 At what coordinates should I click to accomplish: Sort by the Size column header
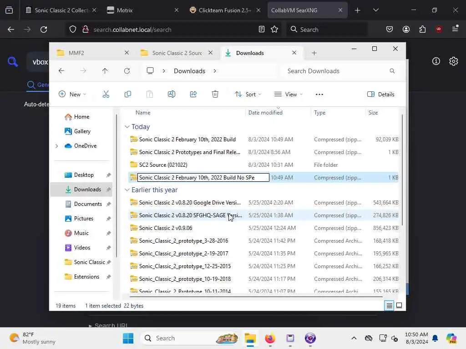373,113
